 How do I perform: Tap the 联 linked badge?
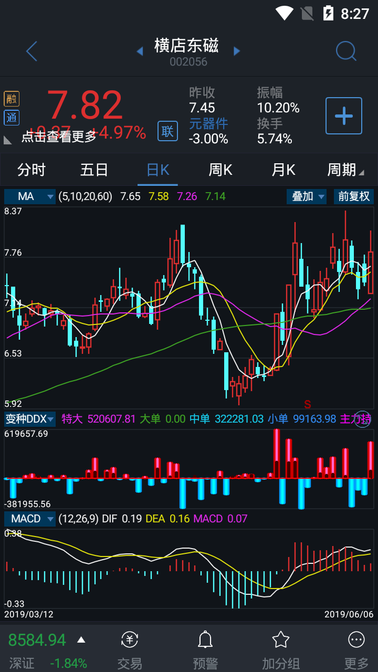[x=167, y=131]
